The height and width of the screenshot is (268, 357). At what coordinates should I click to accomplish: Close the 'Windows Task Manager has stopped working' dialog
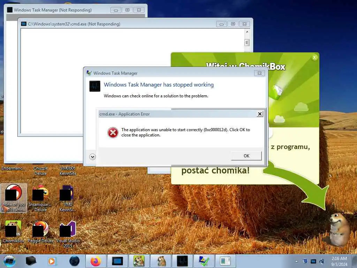coord(259,73)
